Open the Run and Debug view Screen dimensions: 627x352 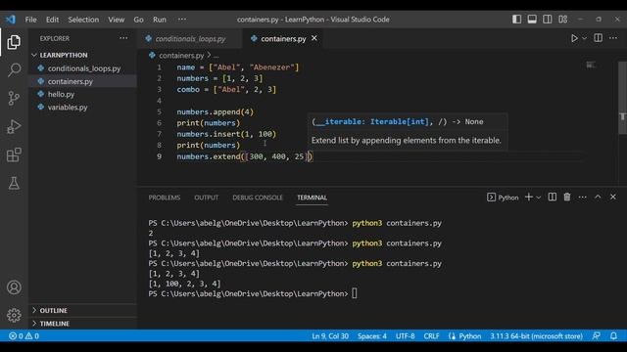(x=14, y=126)
